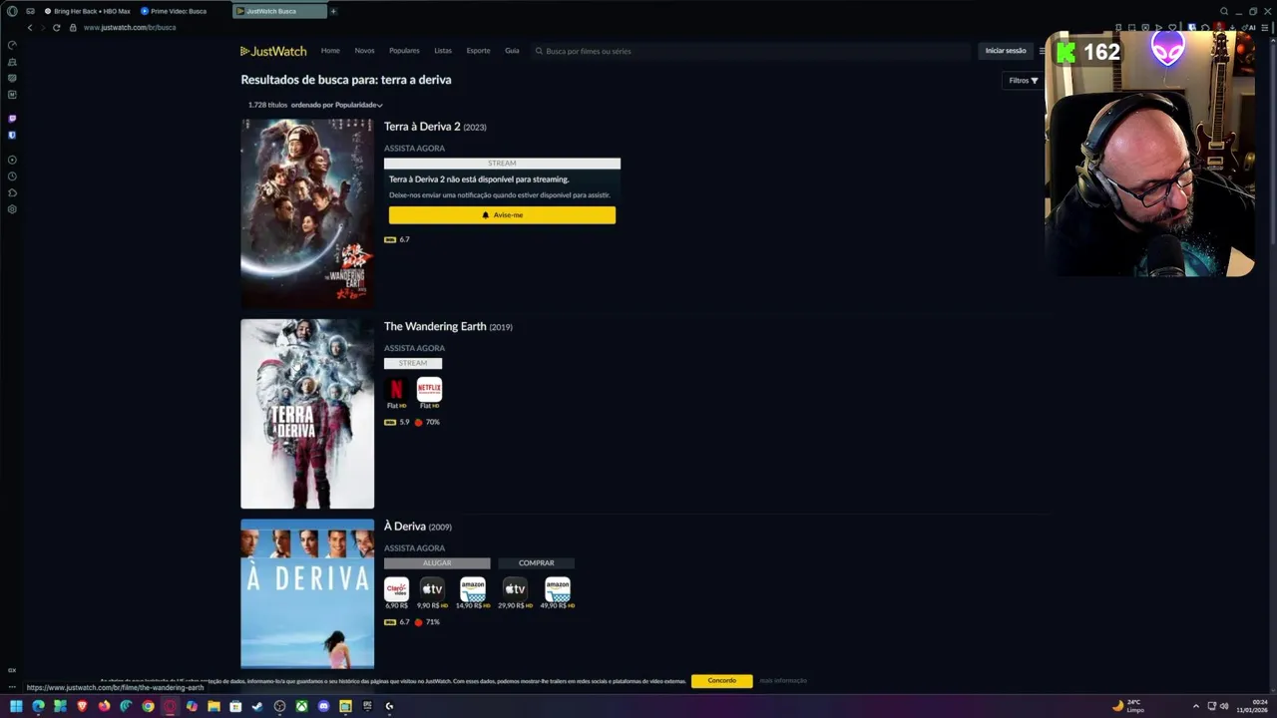Open the Windows Start button

click(16, 706)
